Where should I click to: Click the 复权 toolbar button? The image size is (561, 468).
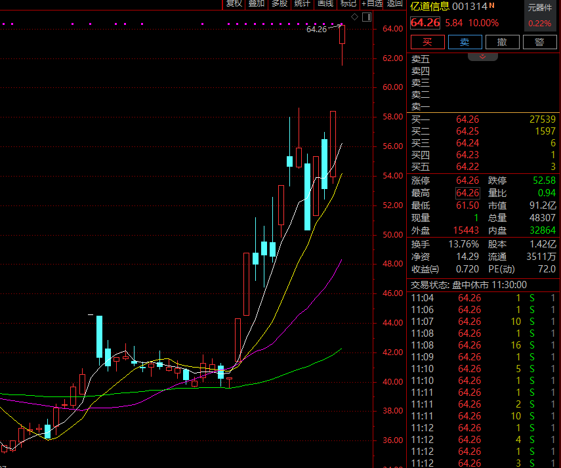[234, 4]
